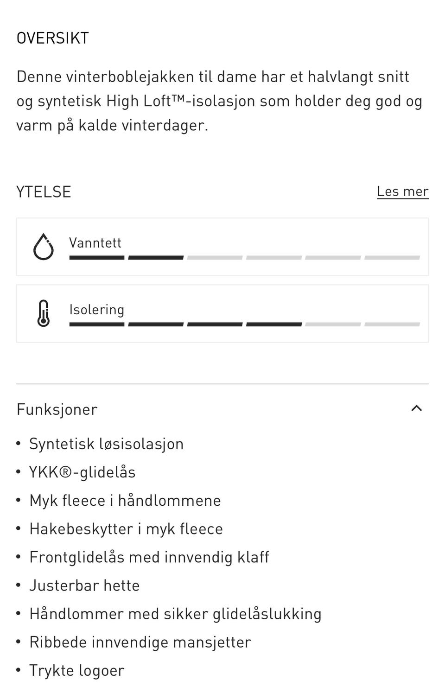Click the water drop Vanntett icon
This screenshot has width=445, height=693.
[x=44, y=247]
